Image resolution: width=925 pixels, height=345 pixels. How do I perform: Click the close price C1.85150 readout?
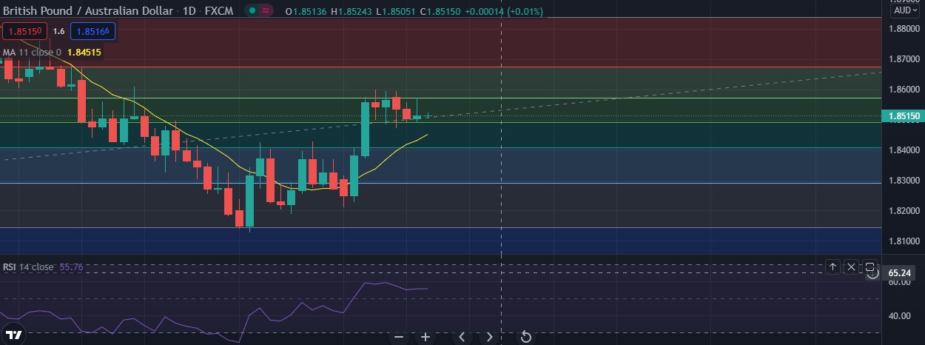click(440, 11)
